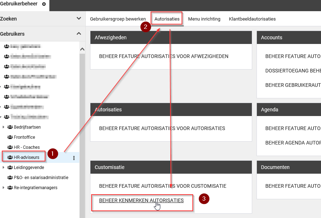Click the HR - Coaches group icon
Viewport: 321px width, 218px height.
(10, 147)
